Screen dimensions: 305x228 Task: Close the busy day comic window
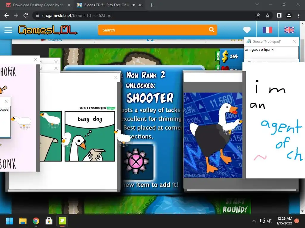coord(116,77)
